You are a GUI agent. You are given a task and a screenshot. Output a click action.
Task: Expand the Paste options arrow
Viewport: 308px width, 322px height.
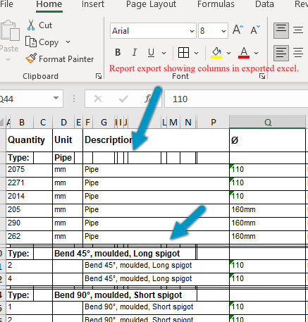tap(8, 59)
